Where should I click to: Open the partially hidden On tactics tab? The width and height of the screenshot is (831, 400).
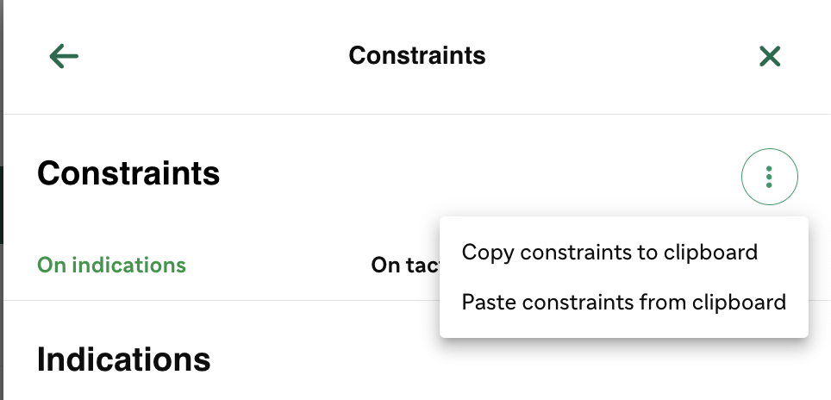[405, 265]
